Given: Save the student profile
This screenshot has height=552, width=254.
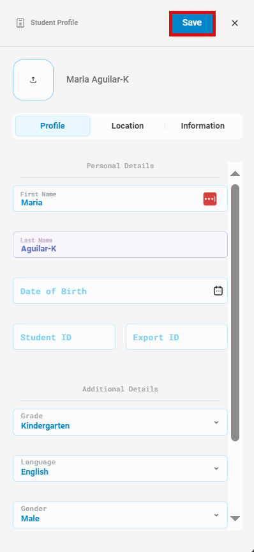Looking at the screenshot, I should click(x=192, y=23).
